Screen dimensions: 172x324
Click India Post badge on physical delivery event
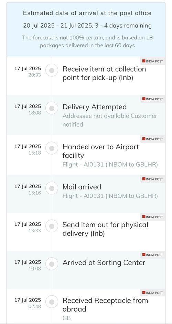153,217
